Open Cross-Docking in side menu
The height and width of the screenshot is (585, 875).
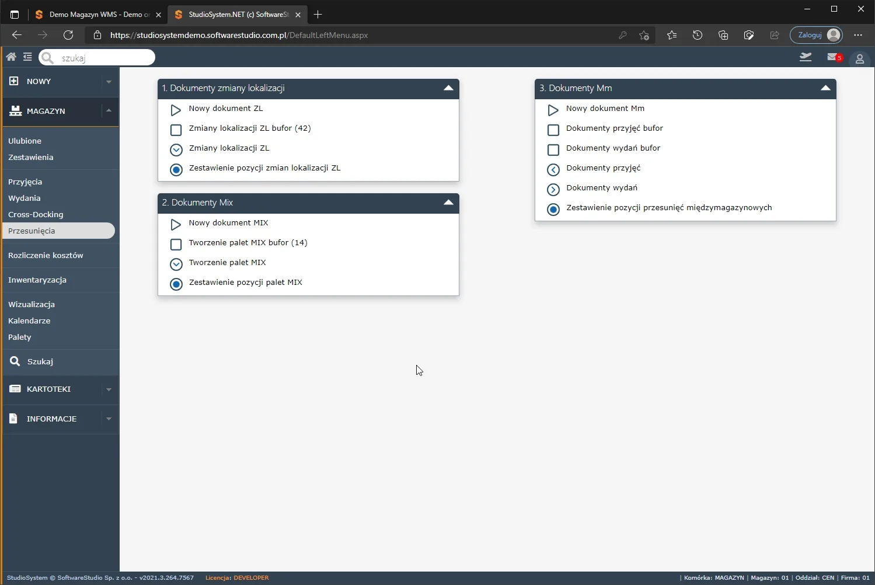pyautogui.click(x=36, y=214)
